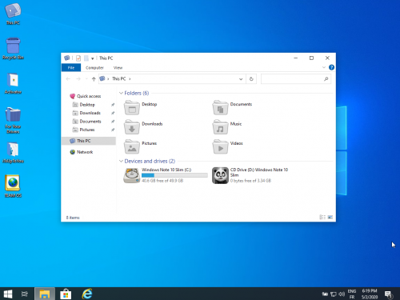Open Task View on the taskbar
Image resolution: width=400 pixels, height=300 pixels.
tap(25, 294)
